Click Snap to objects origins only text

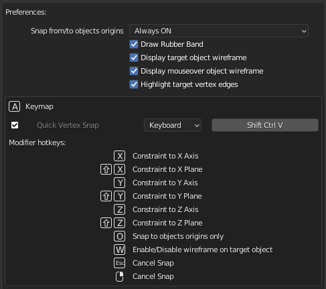[x=178, y=236]
